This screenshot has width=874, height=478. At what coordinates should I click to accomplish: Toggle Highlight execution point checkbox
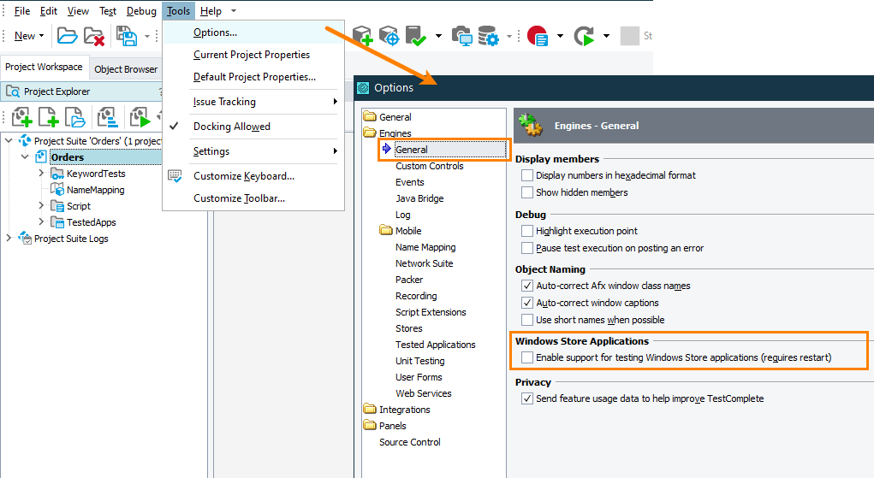(526, 231)
